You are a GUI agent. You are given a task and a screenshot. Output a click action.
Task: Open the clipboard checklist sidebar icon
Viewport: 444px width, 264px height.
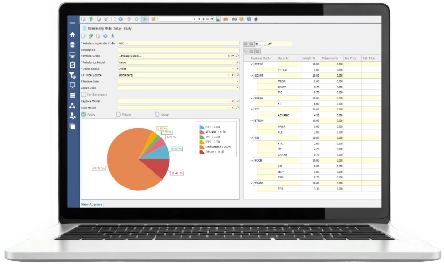pyautogui.click(x=72, y=64)
